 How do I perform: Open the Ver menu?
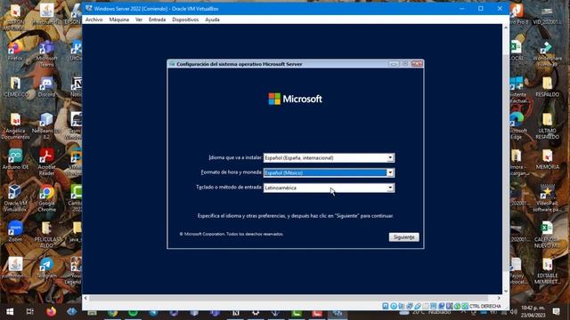click(139, 20)
